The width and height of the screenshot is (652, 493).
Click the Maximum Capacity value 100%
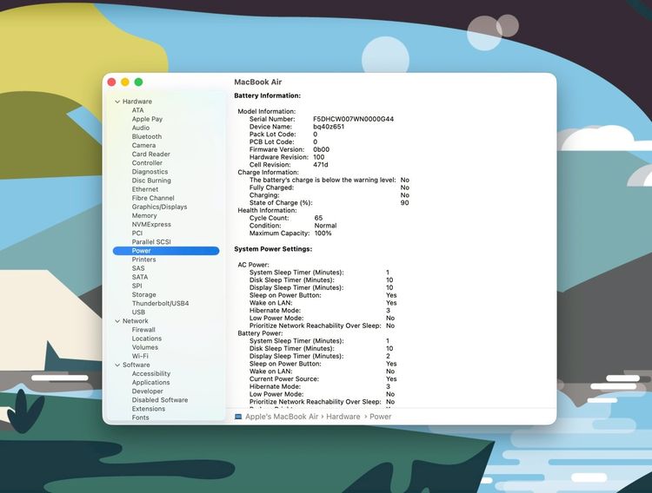pyautogui.click(x=323, y=233)
